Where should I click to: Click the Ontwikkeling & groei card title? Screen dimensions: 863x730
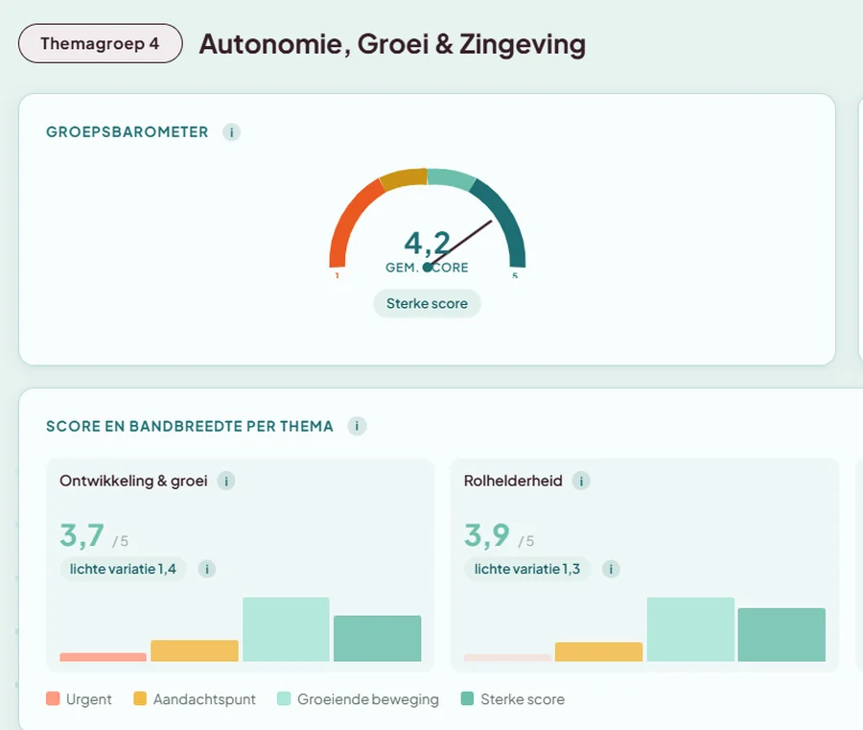tap(133, 481)
